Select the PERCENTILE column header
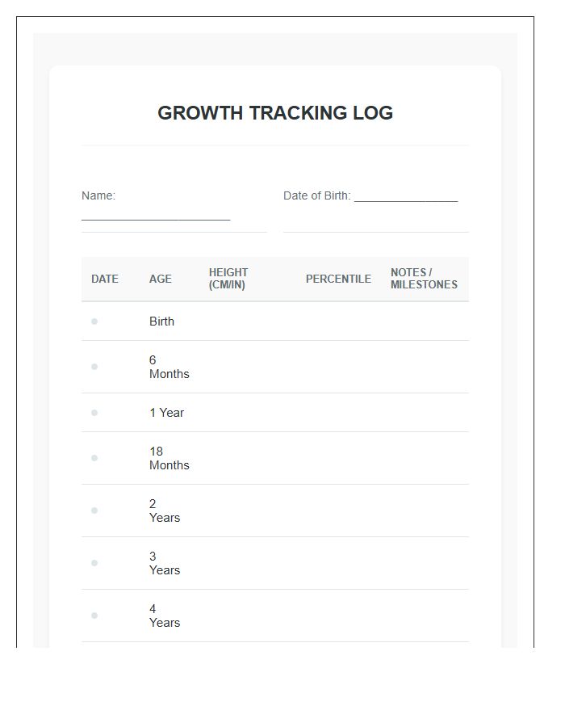 [338, 279]
